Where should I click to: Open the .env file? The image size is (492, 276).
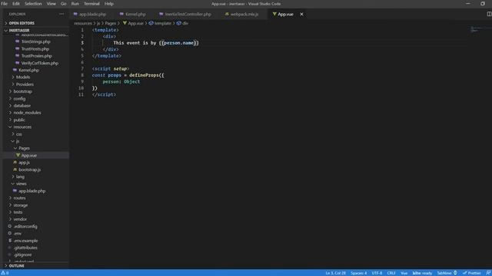[x=17, y=233]
